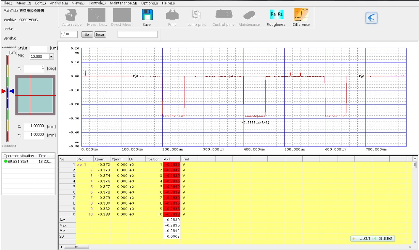Click the empty field beside the Down button
419x250 pixels.
(138, 34)
